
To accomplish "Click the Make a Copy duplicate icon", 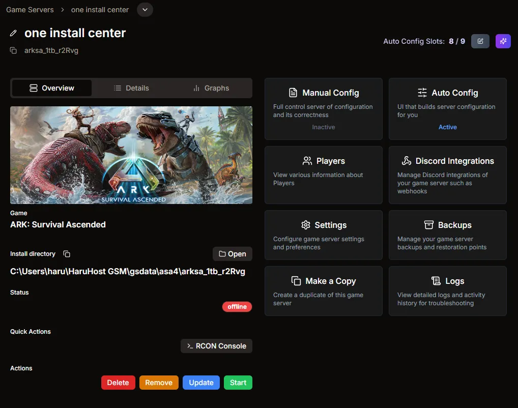I will [x=296, y=280].
